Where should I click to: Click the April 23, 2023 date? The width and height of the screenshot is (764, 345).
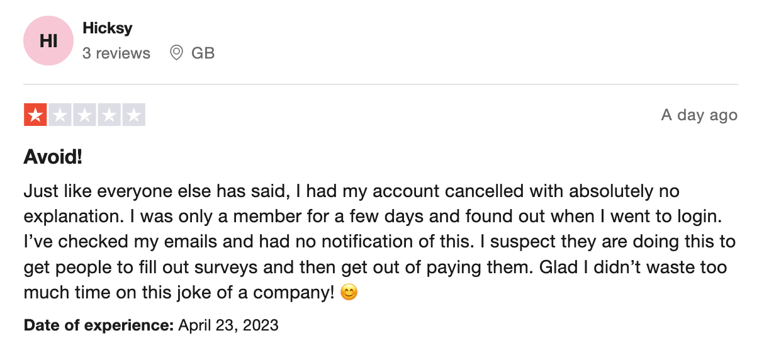(x=228, y=325)
